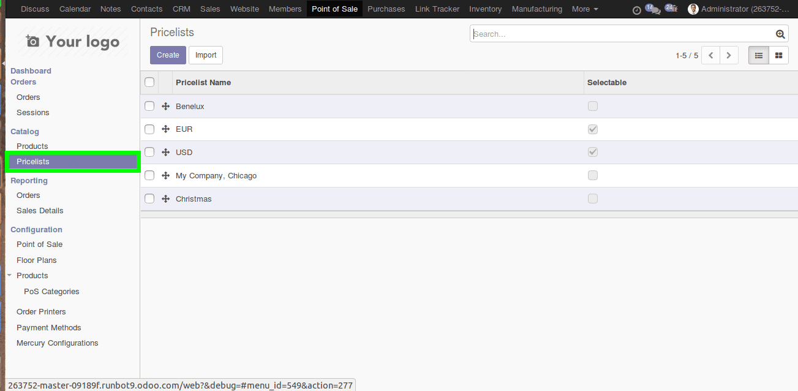The height and width of the screenshot is (391, 798).
Task: Collapse the Products configuration submenu arrow
Action: (9, 276)
